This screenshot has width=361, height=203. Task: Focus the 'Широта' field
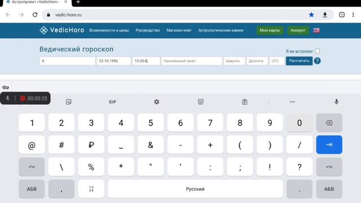[x=234, y=61]
